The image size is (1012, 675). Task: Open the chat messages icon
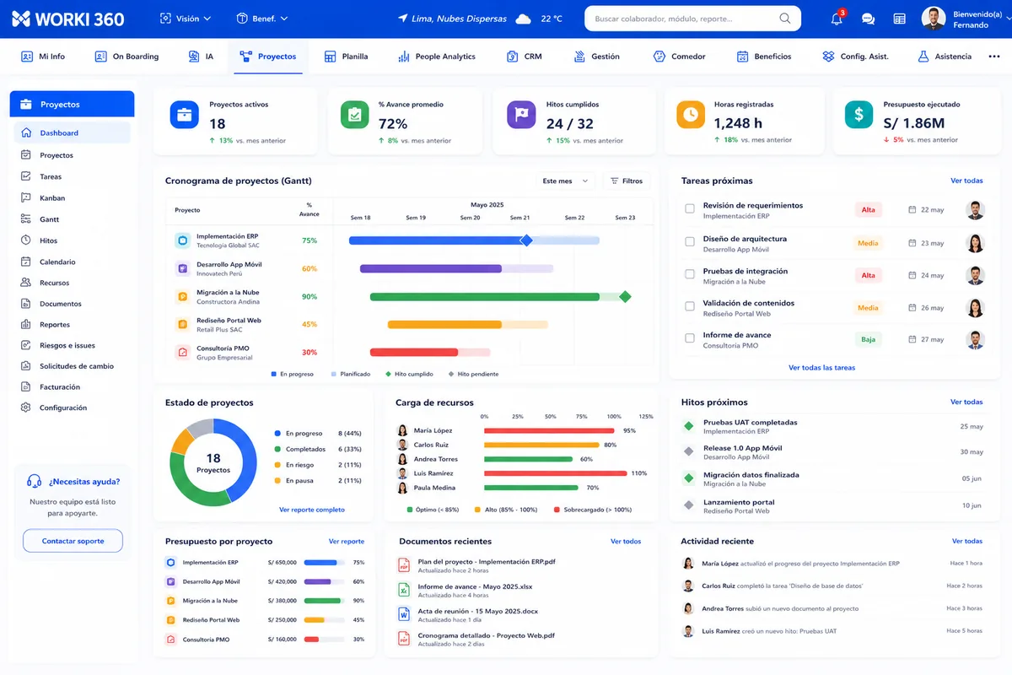[x=868, y=19]
